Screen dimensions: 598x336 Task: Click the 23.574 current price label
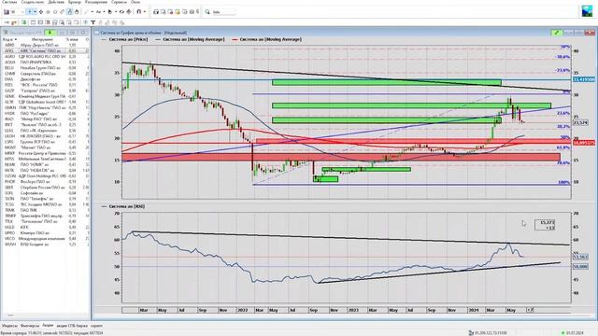point(580,122)
